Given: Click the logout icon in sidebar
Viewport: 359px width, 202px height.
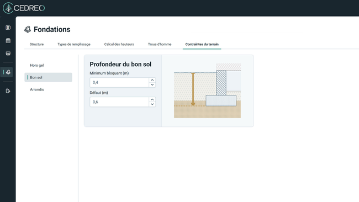Looking at the screenshot, I should pyautogui.click(x=8, y=91).
